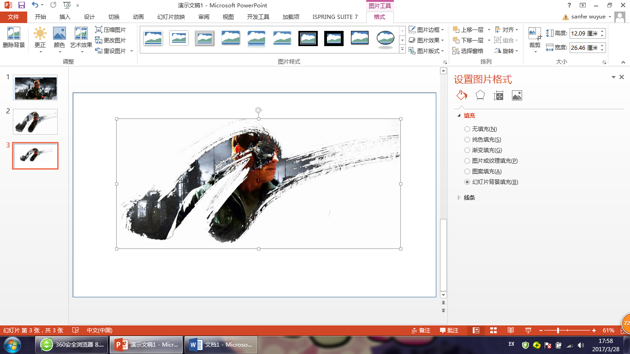Select the Picture pane icon
630x354 pixels.
[517, 95]
